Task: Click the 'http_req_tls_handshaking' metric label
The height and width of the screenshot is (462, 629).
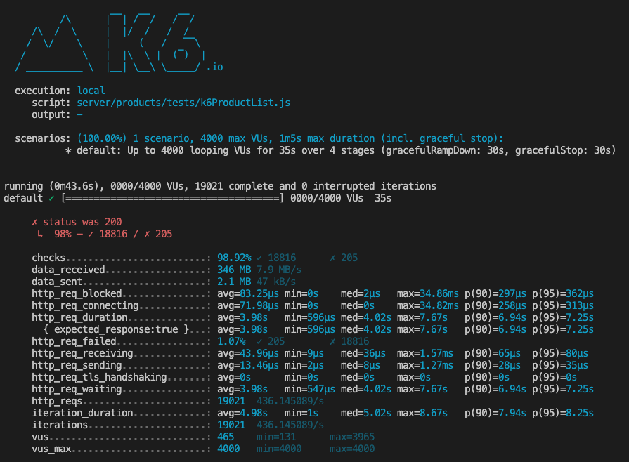Action: [99, 378]
